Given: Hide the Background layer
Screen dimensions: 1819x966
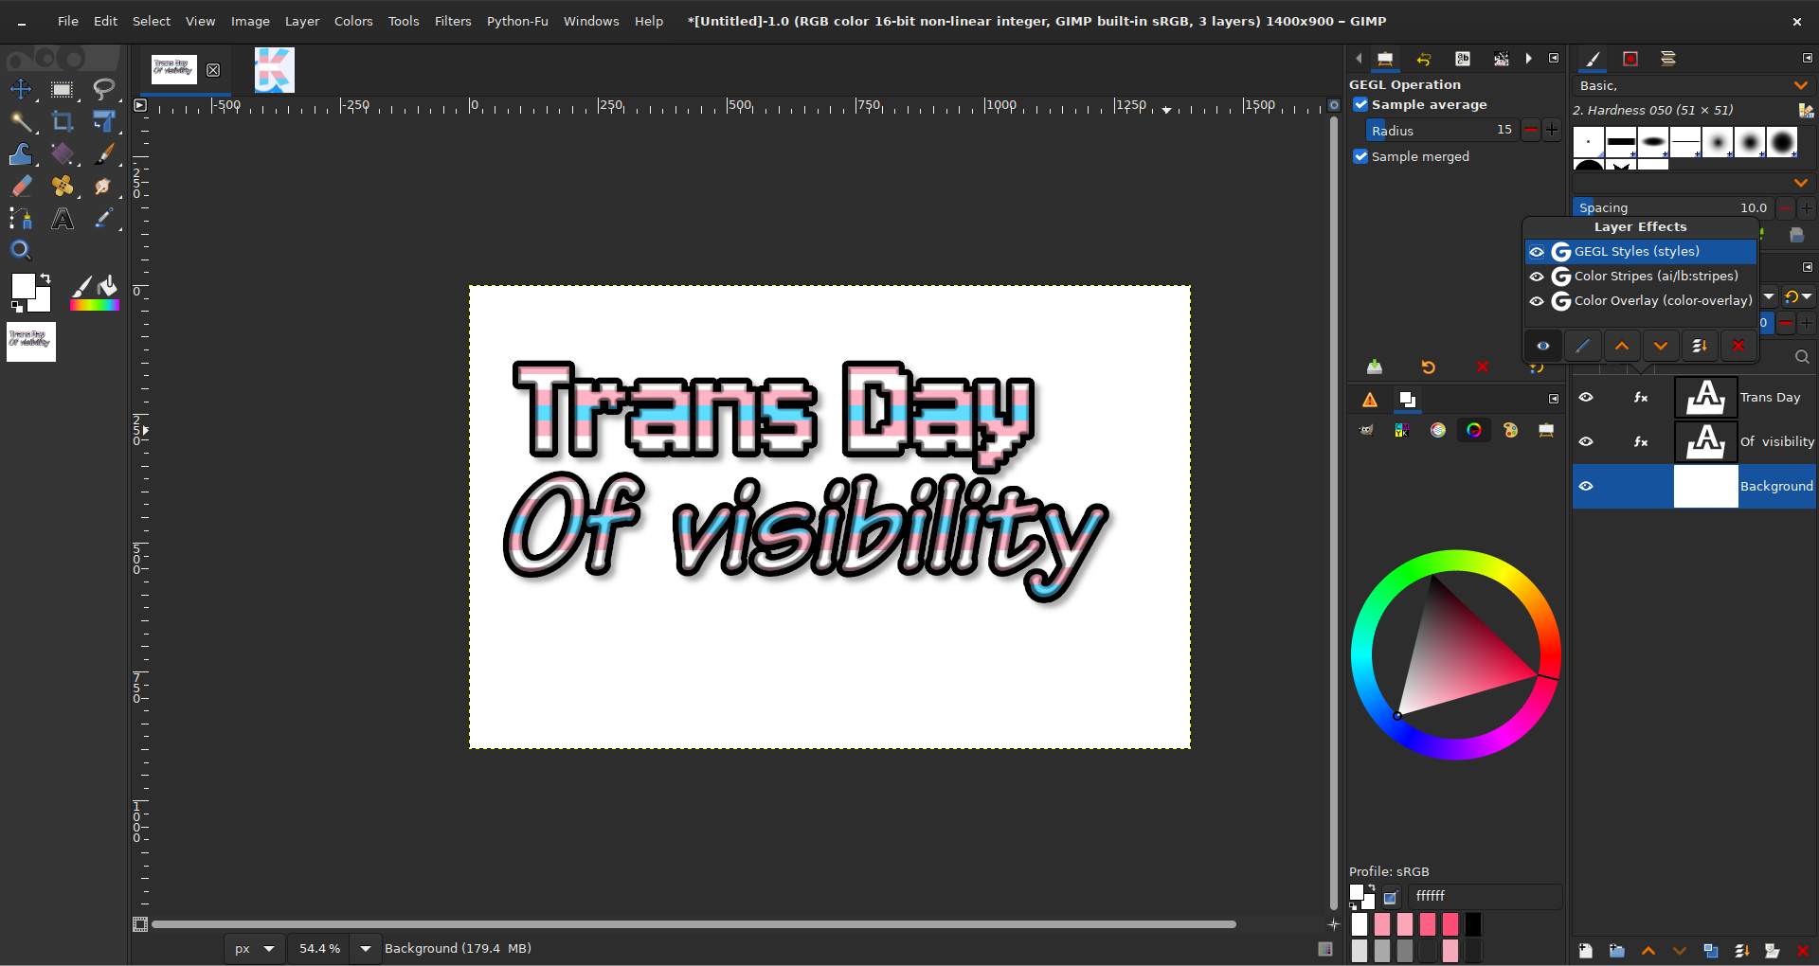Looking at the screenshot, I should click(x=1586, y=486).
